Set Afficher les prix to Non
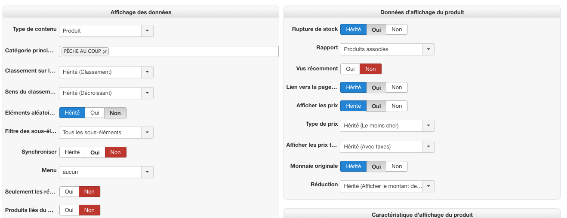This screenshot has height=218, width=567. (x=397, y=106)
